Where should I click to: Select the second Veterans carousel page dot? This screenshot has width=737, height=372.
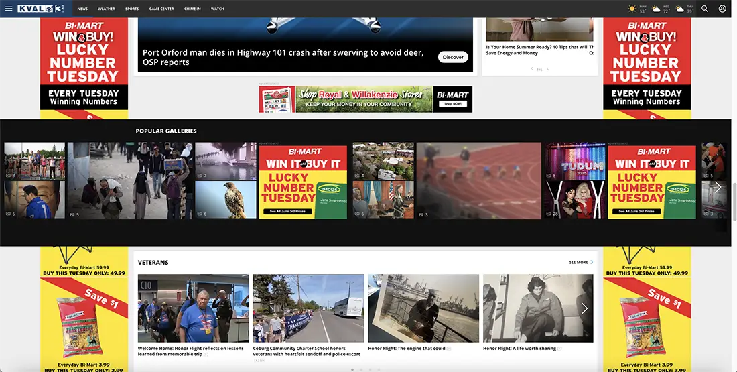[x=361, y=369]
